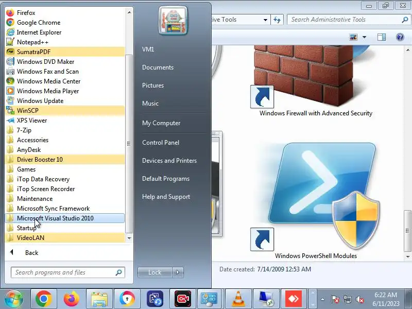Viewport: 412px width, 309px height.
Task: Open iTop Screen Recorder taskbar icon
Action: [x=183, y=299]
